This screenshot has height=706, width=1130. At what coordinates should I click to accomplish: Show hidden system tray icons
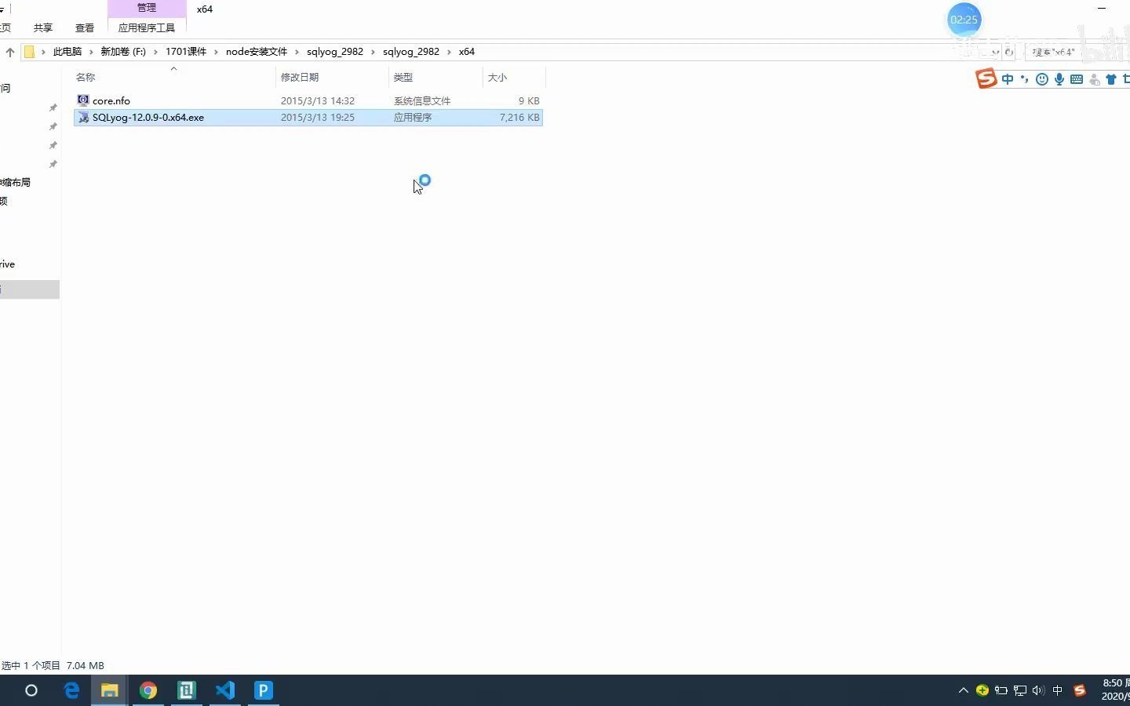point(963,690)
